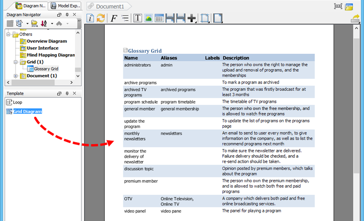This screenshot has width=364, height=221.
Task: Select Document (1) folder in the tree
Action: pyautogui.click(x=42, y=76)
